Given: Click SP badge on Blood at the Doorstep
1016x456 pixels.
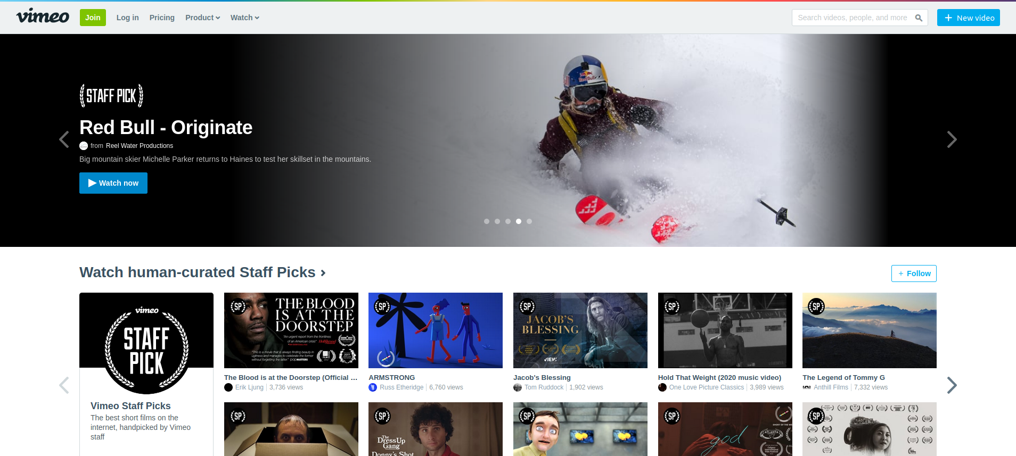Looking at the screenshot, I should point(238,306).
